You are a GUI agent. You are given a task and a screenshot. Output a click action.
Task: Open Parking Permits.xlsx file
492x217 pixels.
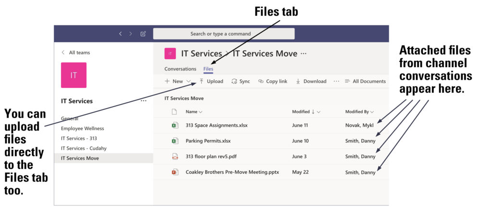(x=208, y=141)
